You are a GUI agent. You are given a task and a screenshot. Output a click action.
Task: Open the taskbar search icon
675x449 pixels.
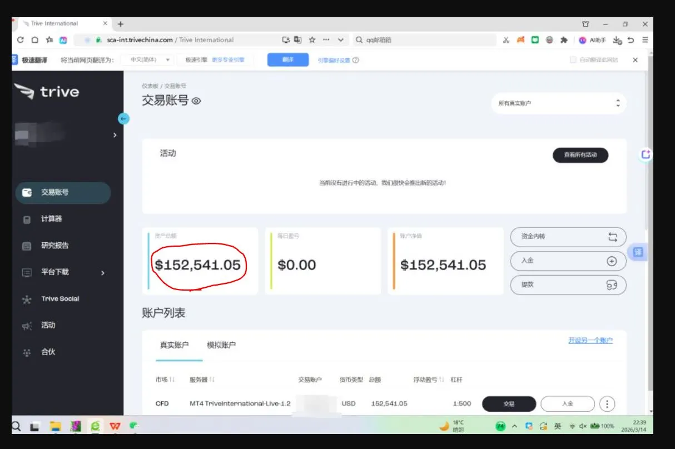click(x=17, y=426)
